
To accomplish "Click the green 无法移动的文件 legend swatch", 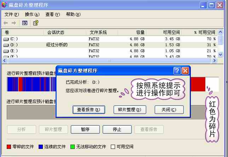I will coord(73,147).
